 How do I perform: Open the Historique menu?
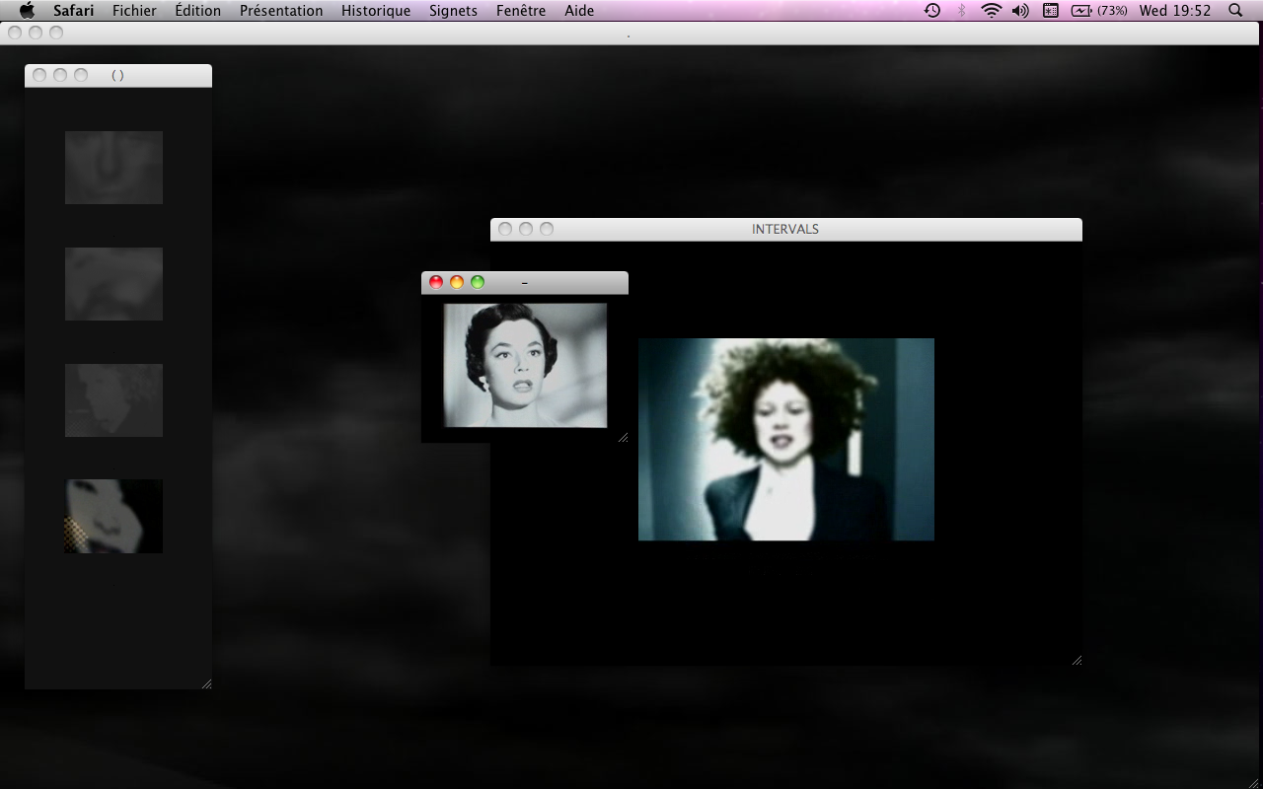(x=376, y=11)
